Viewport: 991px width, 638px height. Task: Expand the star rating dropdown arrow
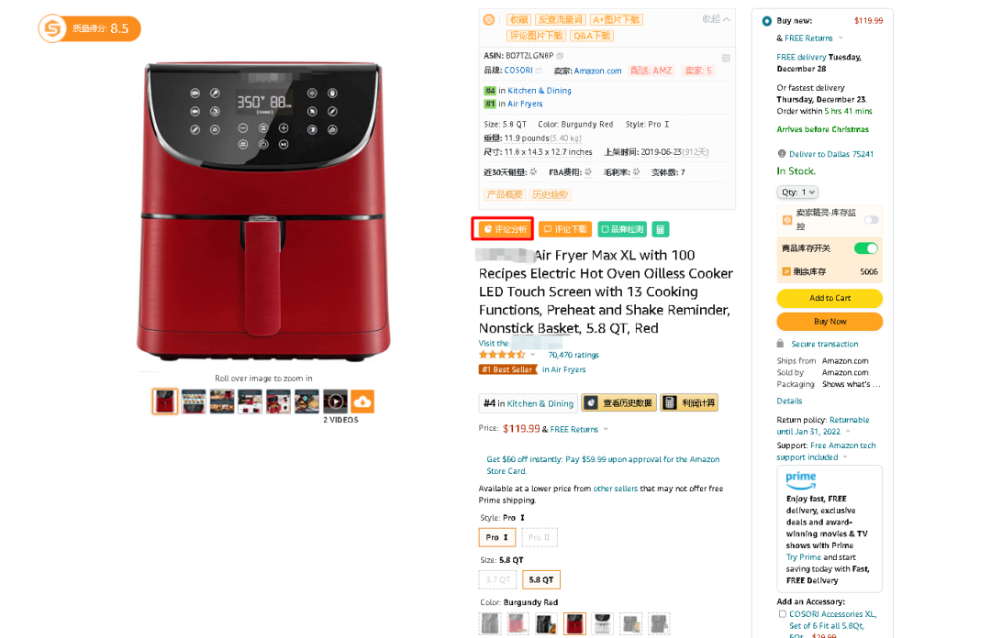pos(533,355)
